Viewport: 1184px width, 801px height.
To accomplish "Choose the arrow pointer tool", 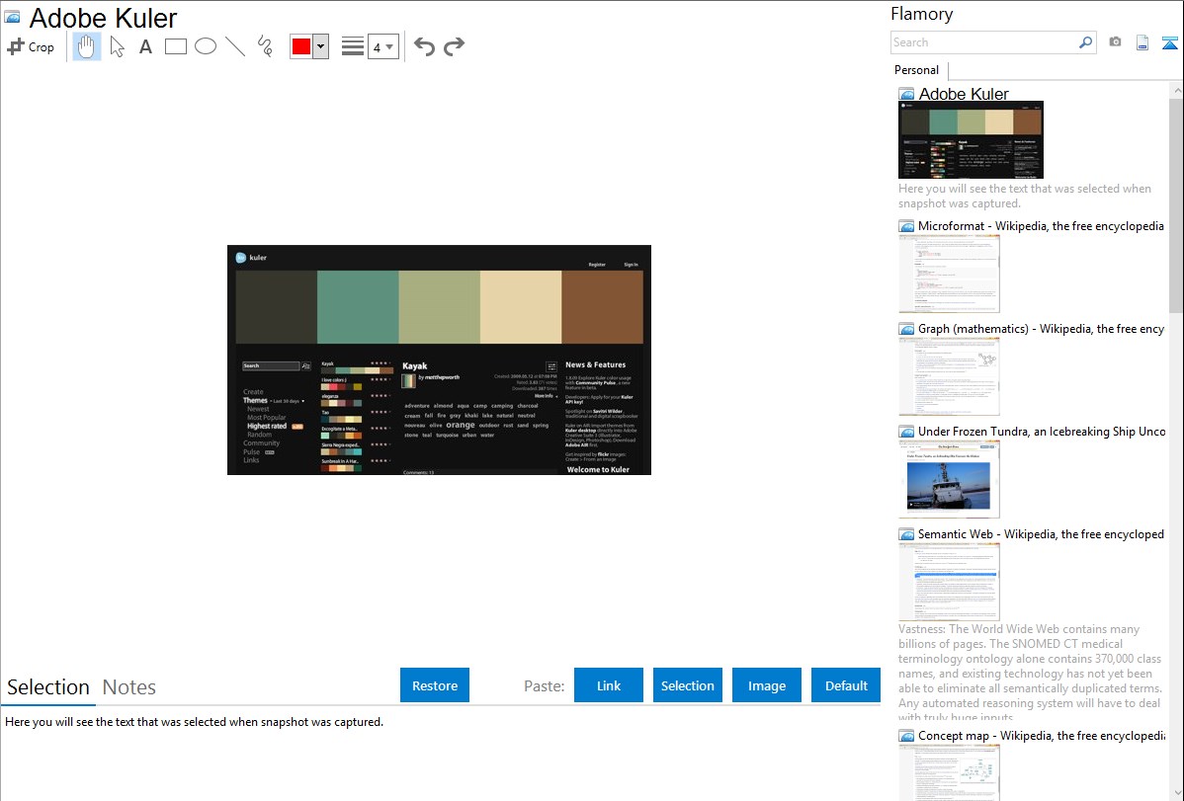I will 117,46.
